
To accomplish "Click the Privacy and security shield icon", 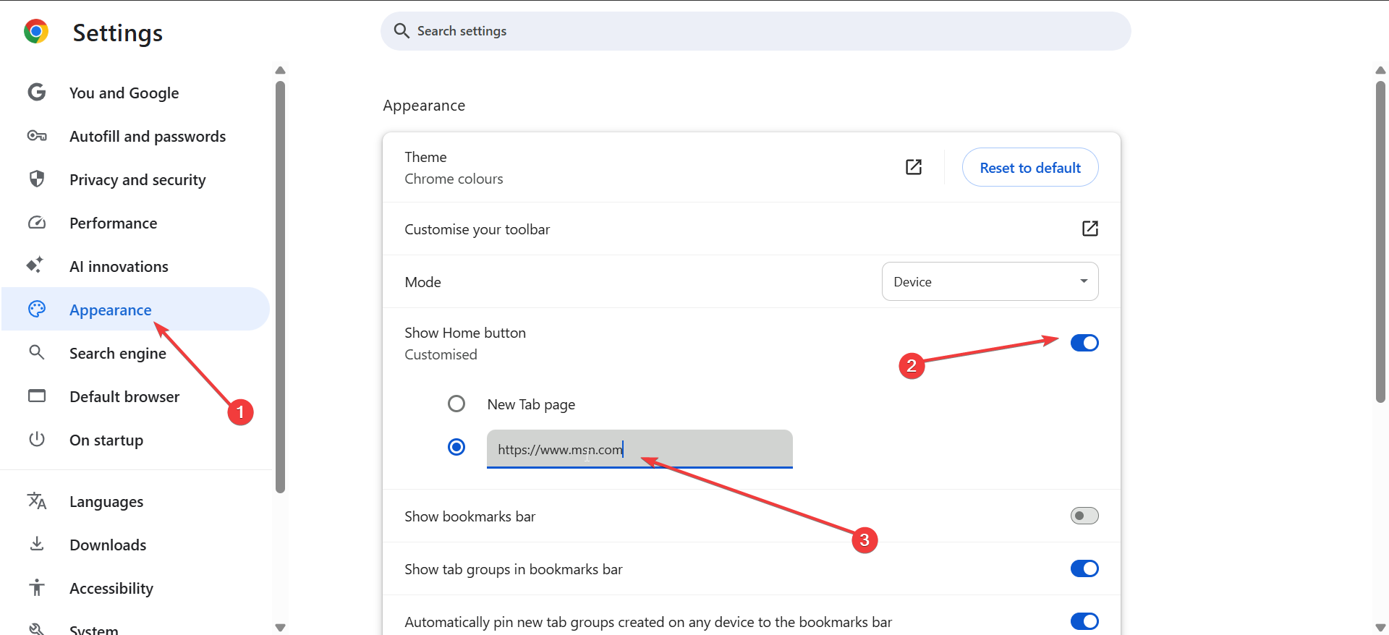I will 37,179.
